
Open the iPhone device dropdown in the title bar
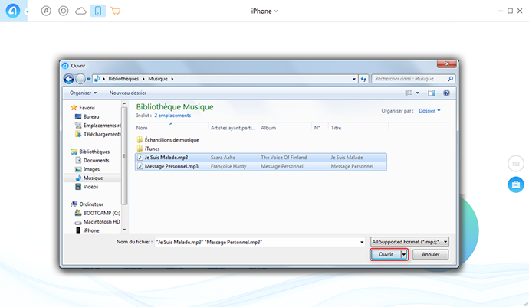point(264,11)
